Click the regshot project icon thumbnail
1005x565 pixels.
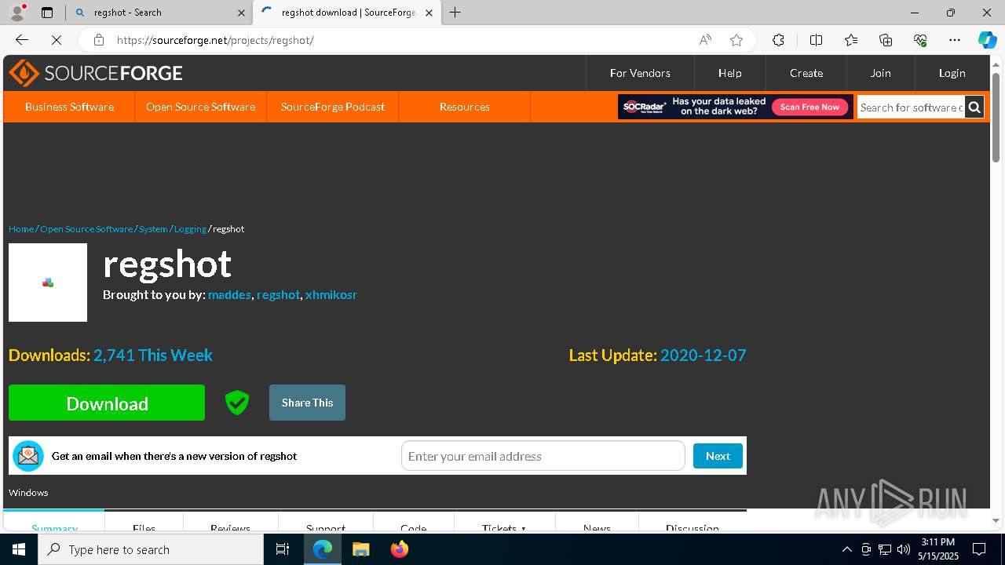point(48,282)
